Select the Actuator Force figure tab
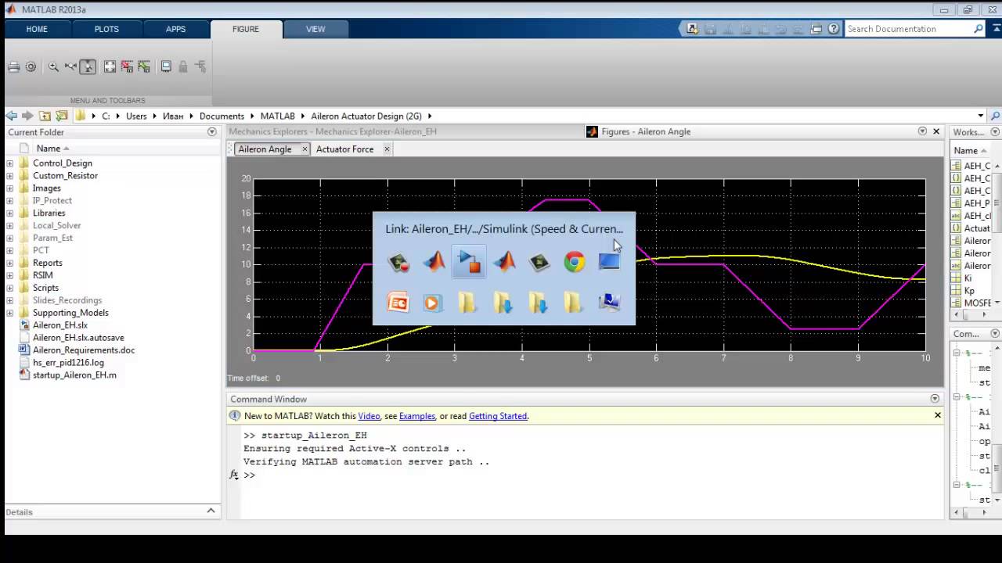Viewport: 1002px width, 563px height. coord(344,149)
